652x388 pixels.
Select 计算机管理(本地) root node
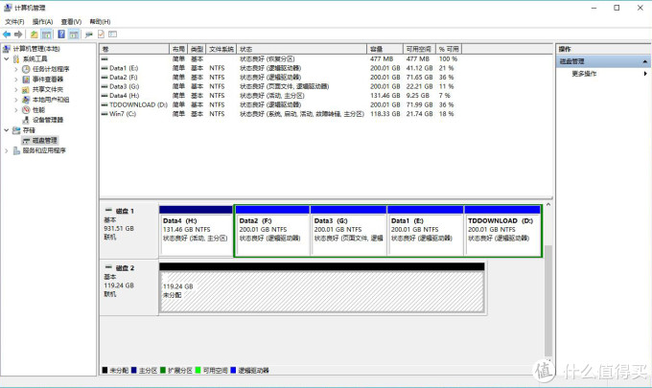point(36,49)
